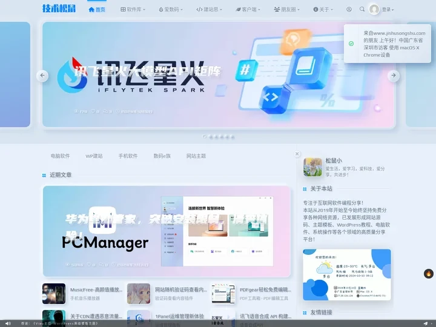Open the 讯飞星火 大模型API矩阵 banner
The width and height of the screenshot is (436, 327).
click(219, 74)
